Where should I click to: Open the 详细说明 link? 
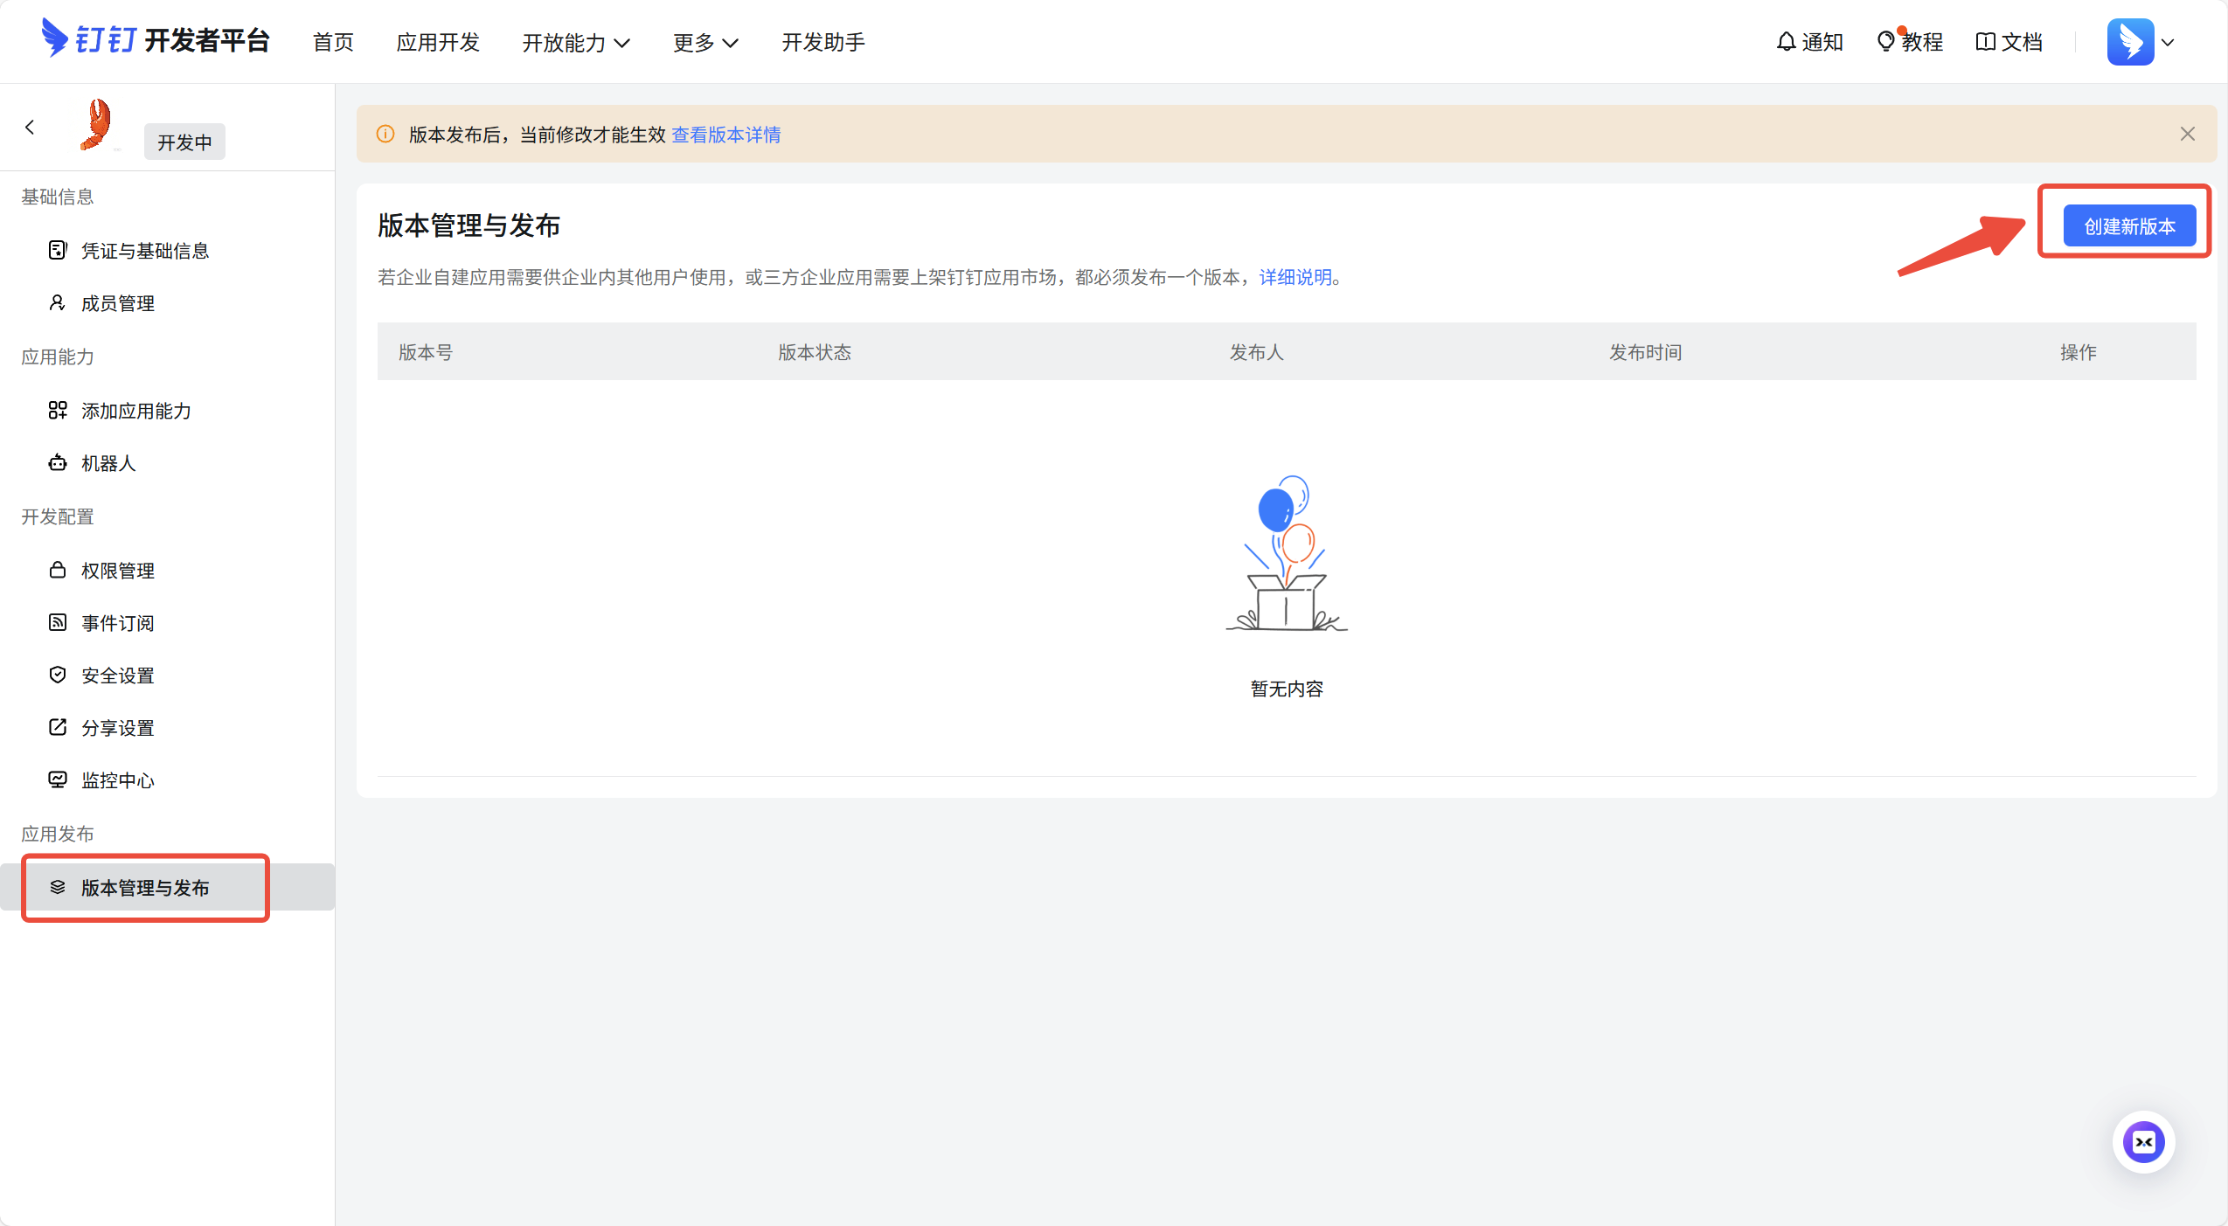(x=1295, y=277)
